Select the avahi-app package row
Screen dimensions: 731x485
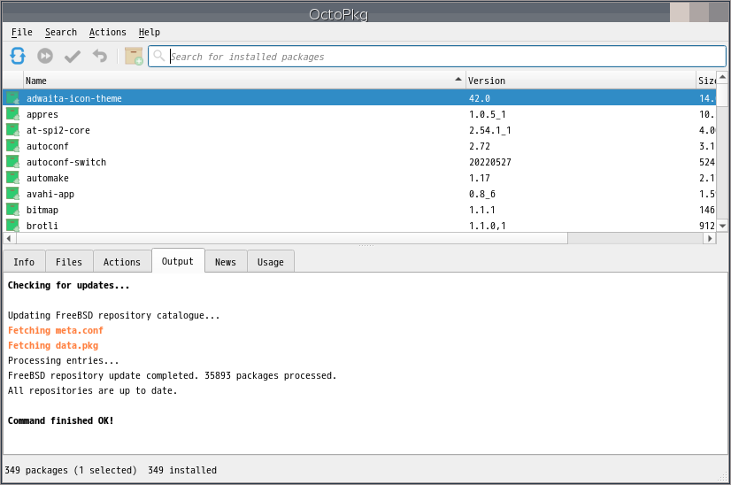tap(50, 194)
